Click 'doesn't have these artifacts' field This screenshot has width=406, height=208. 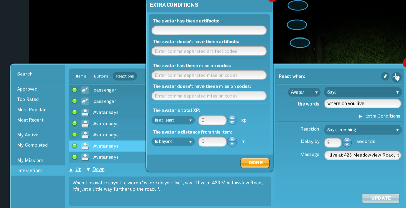coord(209,51)
